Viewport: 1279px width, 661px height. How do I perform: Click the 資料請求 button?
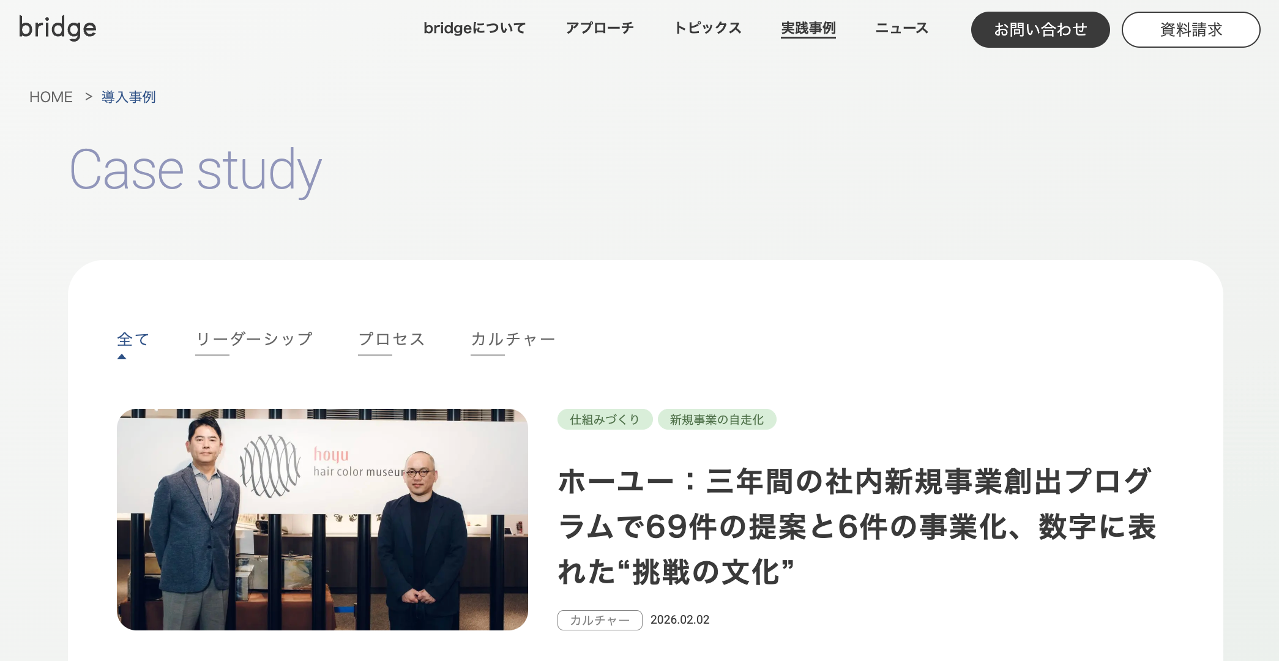coord(1191,29)
